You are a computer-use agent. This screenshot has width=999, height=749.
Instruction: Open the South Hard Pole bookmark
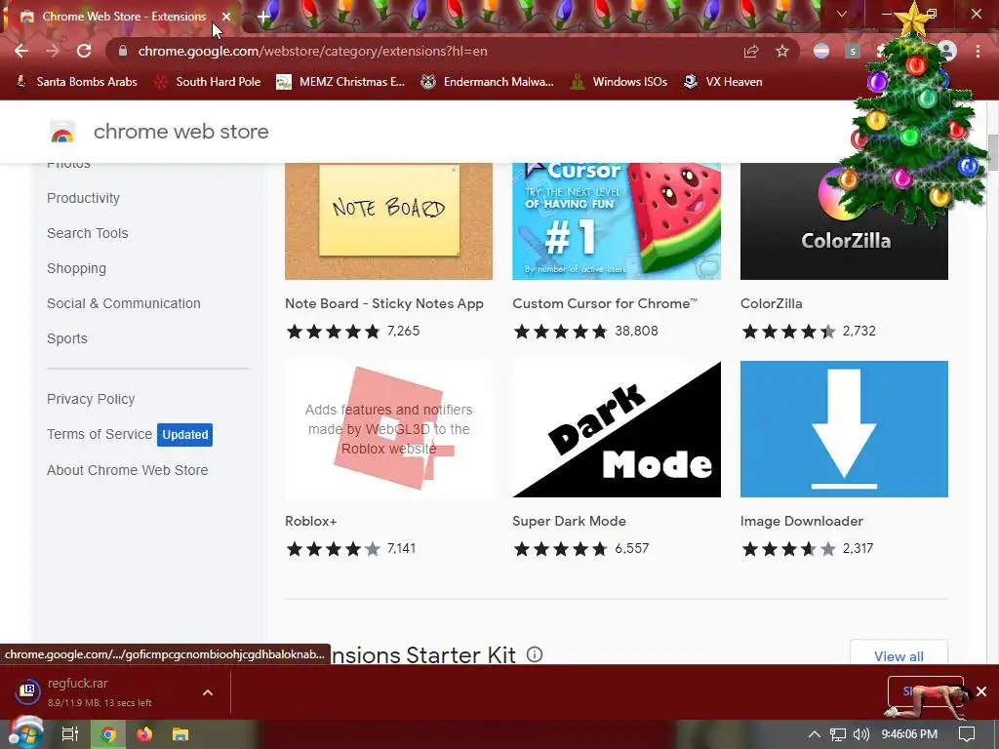[208, 82]
